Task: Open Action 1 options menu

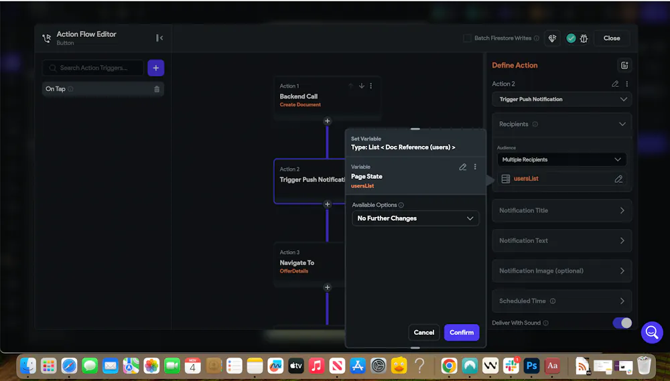Action: coord(371,86)
